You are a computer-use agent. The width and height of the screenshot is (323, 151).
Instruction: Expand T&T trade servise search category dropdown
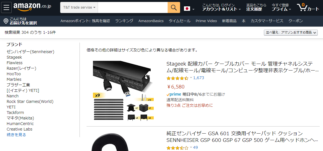pyautogui.click(x=79, y=7)
